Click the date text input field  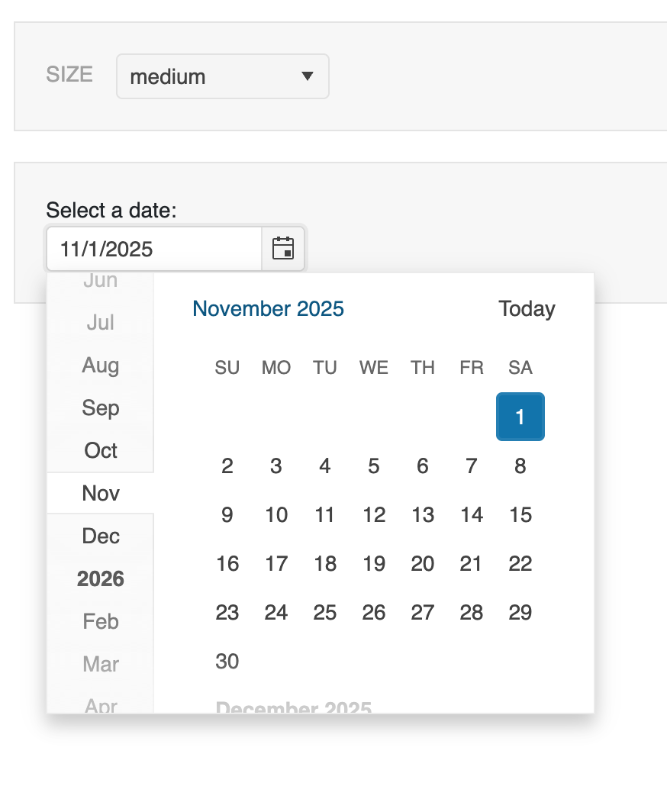tap(154, 249)
